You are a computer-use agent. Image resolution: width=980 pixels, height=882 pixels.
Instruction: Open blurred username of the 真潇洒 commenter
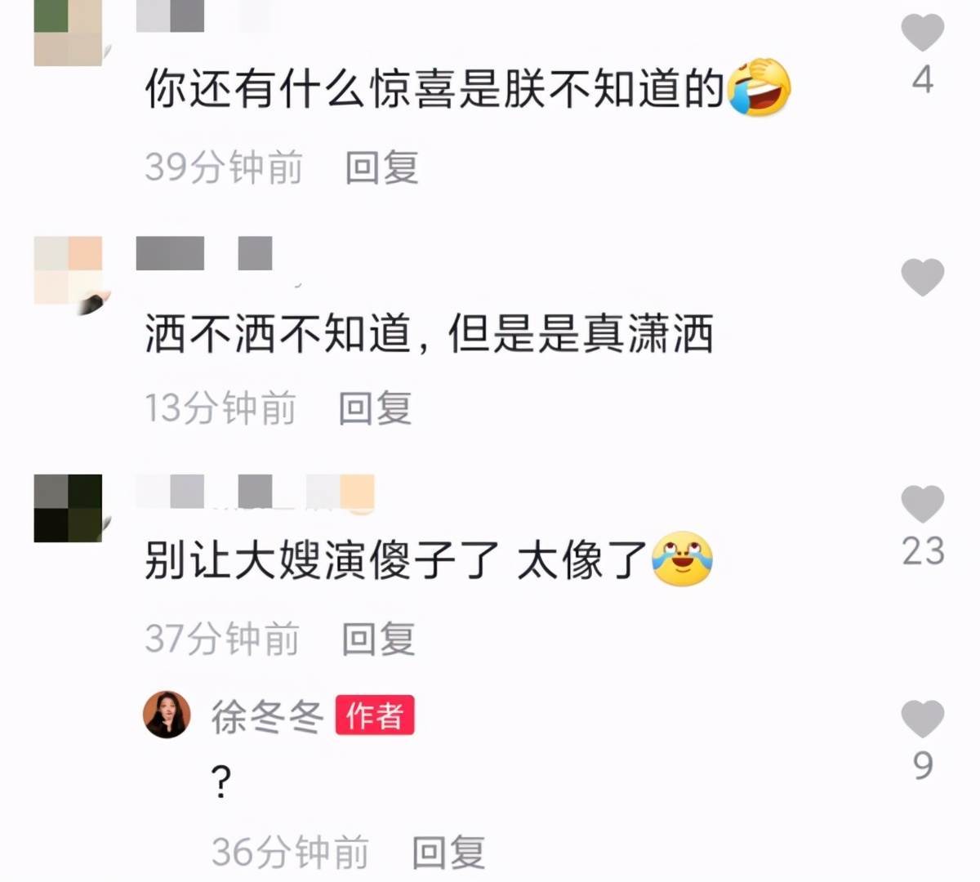(204, 253)
